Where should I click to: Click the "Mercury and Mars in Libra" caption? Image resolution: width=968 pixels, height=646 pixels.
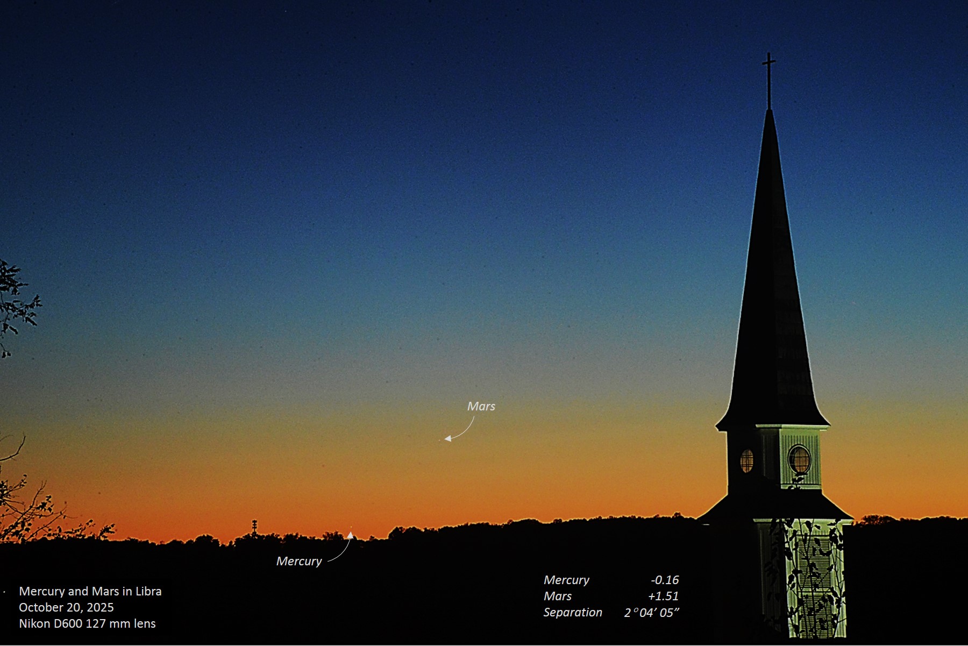point(90,591)
